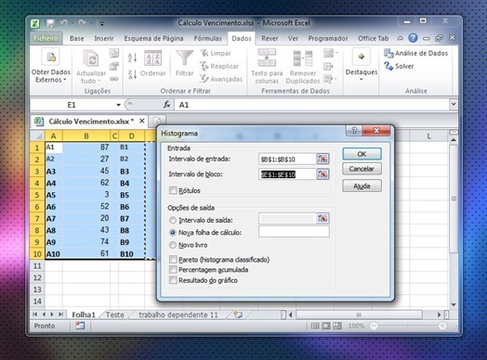Check Resultado do gráfico option
The image size is (487, 360).
coord(173,280)
